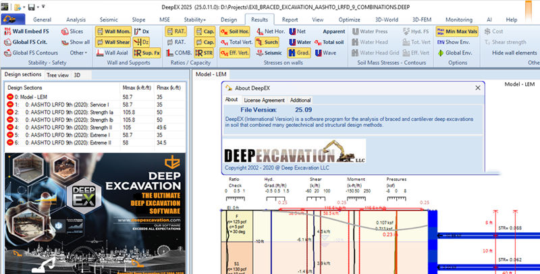Screen dimensions: 540x274
Task: Toggle Surch surcharge pressures
Action: click(x=267, y=42)
